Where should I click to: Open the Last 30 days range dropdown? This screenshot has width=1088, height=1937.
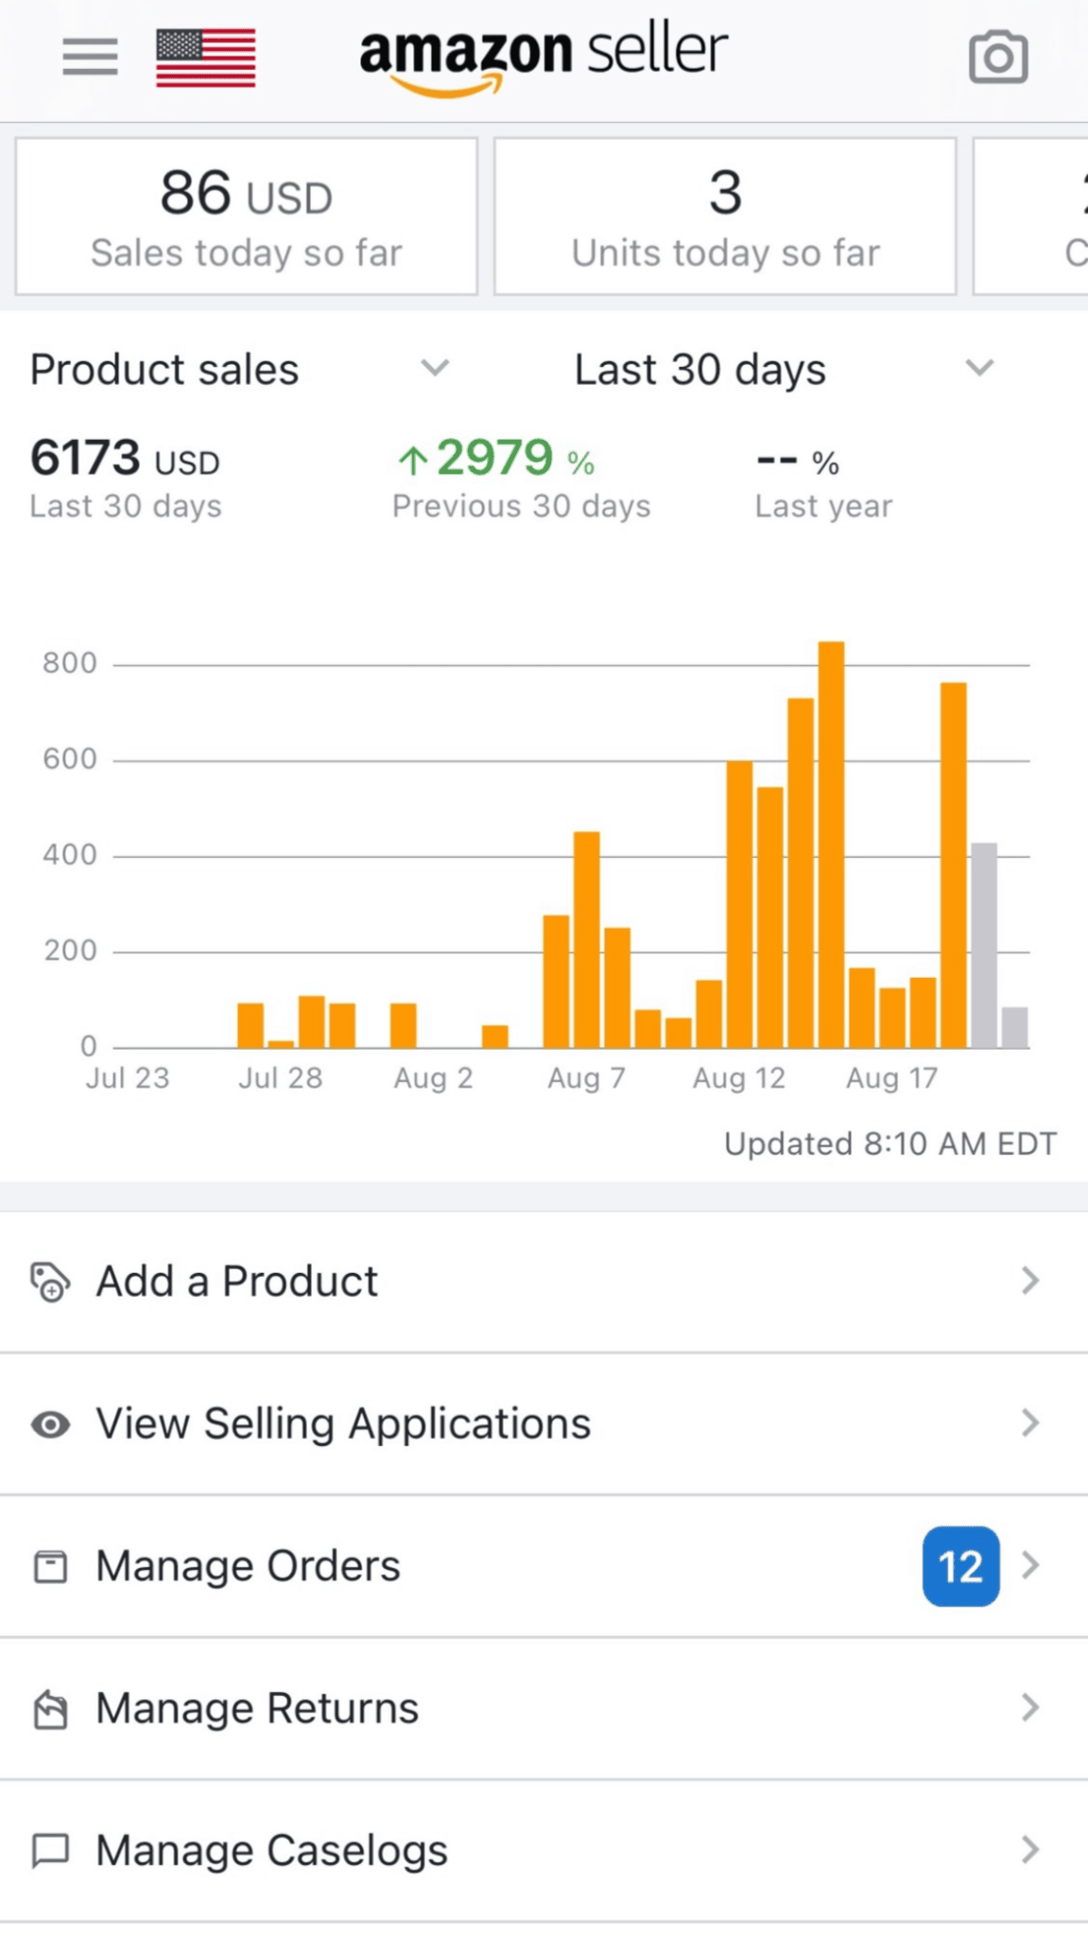pyautogui.click(x=979, y=368)
